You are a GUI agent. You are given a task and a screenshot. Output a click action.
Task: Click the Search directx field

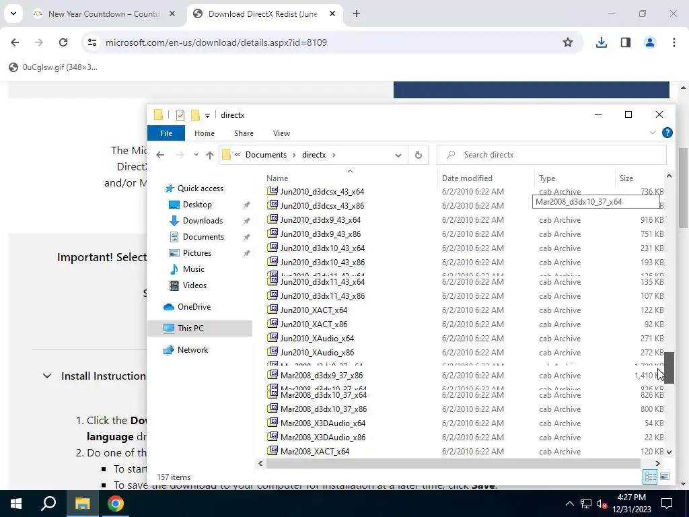click(x=552, y=155)
